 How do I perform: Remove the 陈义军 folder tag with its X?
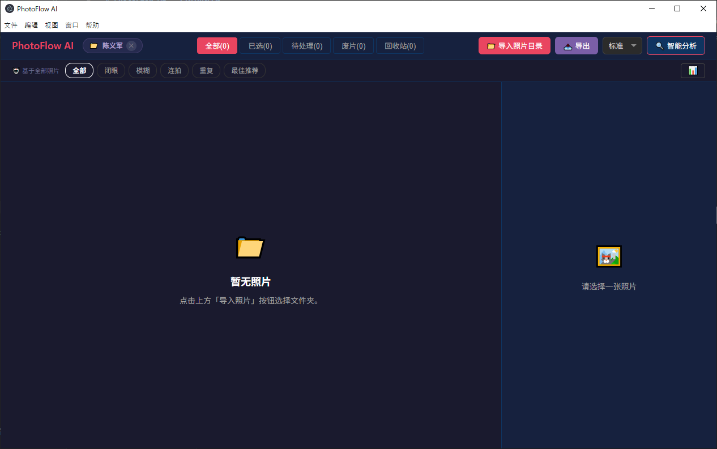(x=131, y=46)
